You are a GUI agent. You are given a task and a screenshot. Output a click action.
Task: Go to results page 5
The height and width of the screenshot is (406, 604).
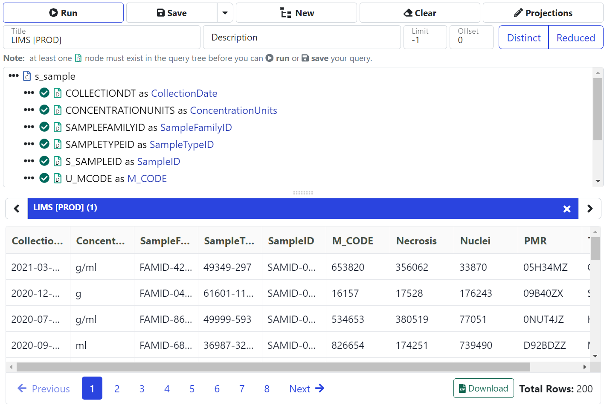click(x=192, y=389)
